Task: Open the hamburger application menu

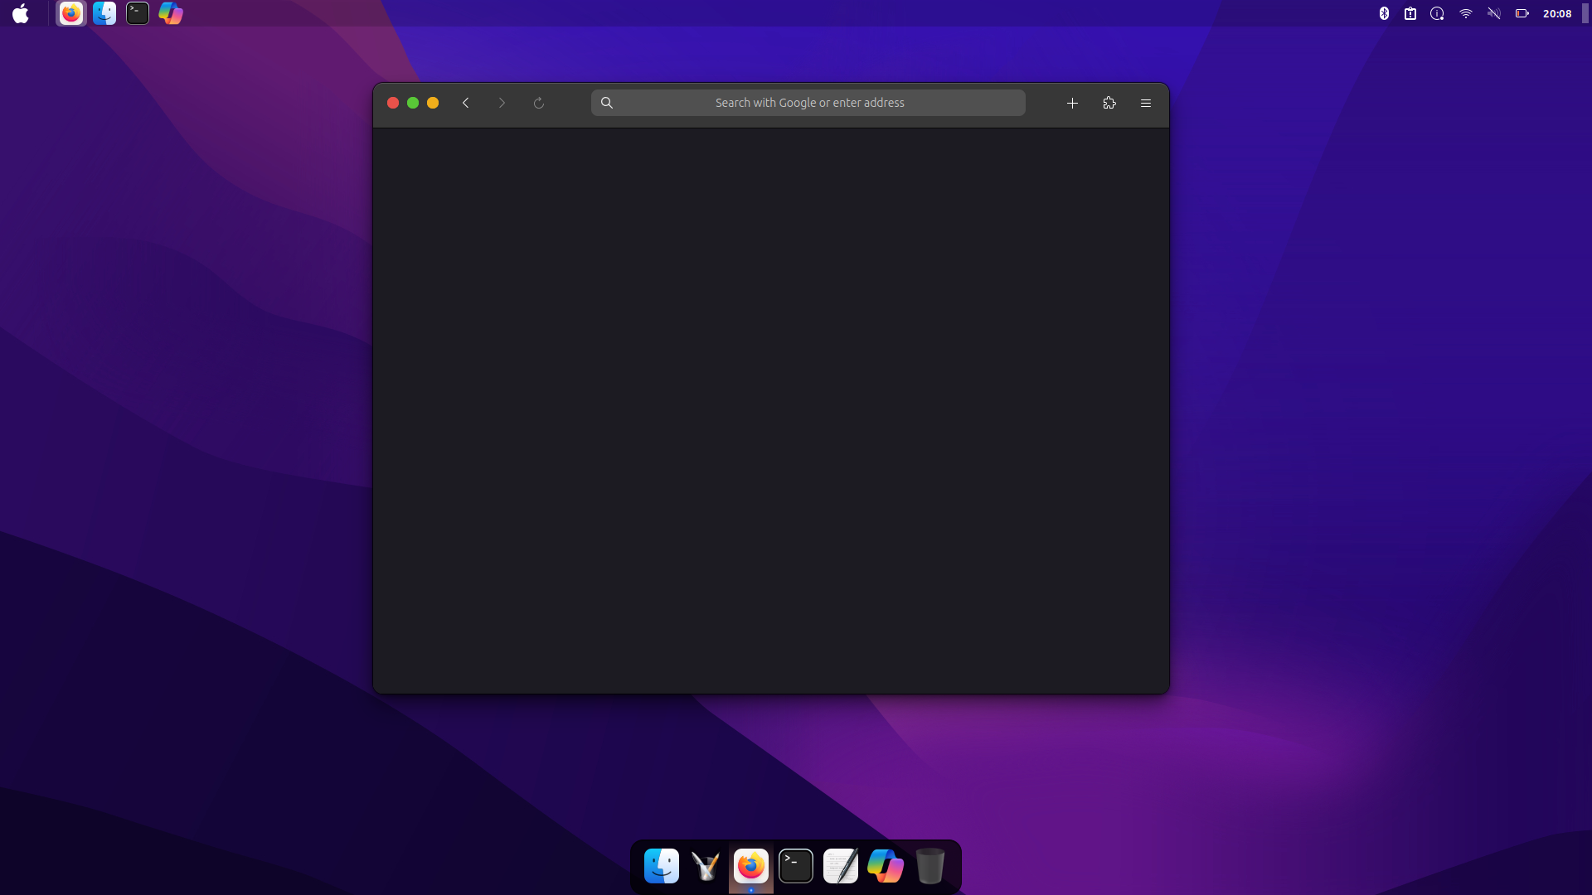Action: [1146, 103]
